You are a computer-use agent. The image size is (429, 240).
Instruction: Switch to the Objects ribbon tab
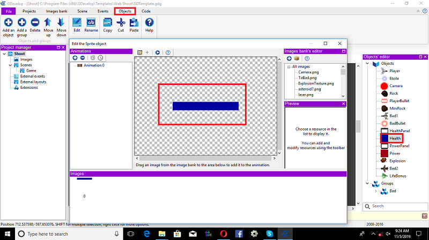[x=125, y=11]
